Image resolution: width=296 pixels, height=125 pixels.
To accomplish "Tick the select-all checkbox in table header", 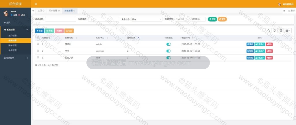I will 38,38.
